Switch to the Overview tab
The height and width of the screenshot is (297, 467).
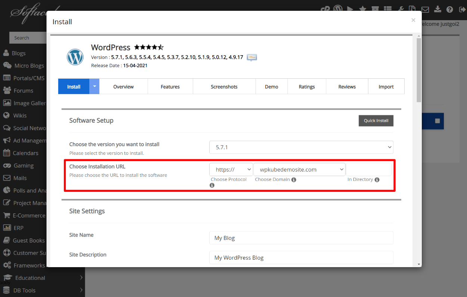(123, 87)
